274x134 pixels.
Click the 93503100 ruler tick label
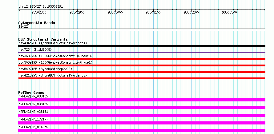point(153,12)
